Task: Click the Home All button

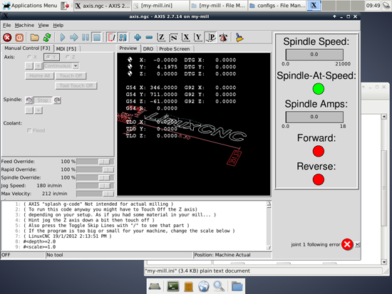Action: pyautogui.click(x=39, y=75)
